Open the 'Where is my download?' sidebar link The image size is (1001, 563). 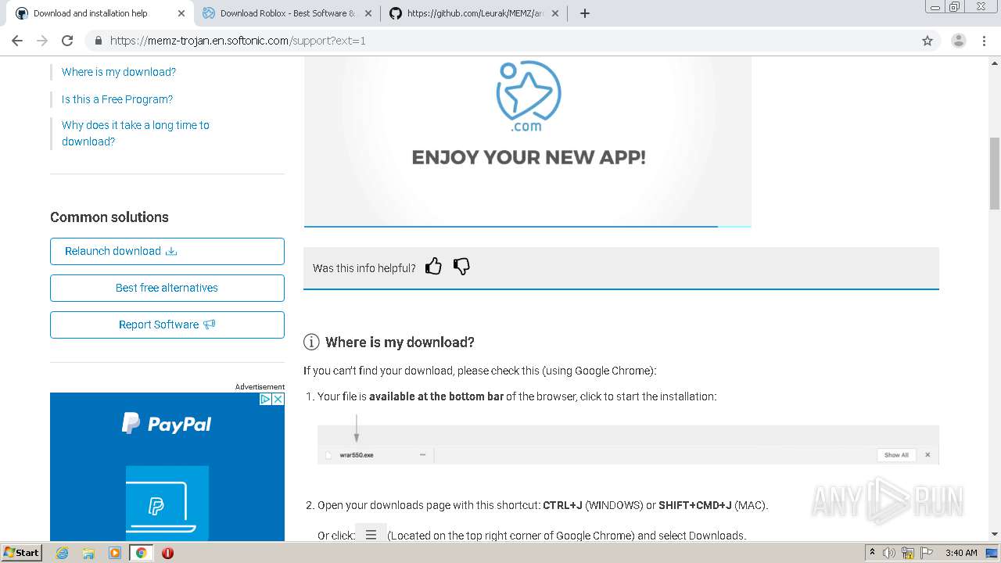pyautogui.click(x=119, y=72)
